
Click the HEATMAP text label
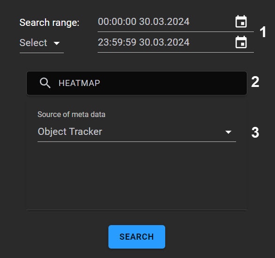pos(79,83)
